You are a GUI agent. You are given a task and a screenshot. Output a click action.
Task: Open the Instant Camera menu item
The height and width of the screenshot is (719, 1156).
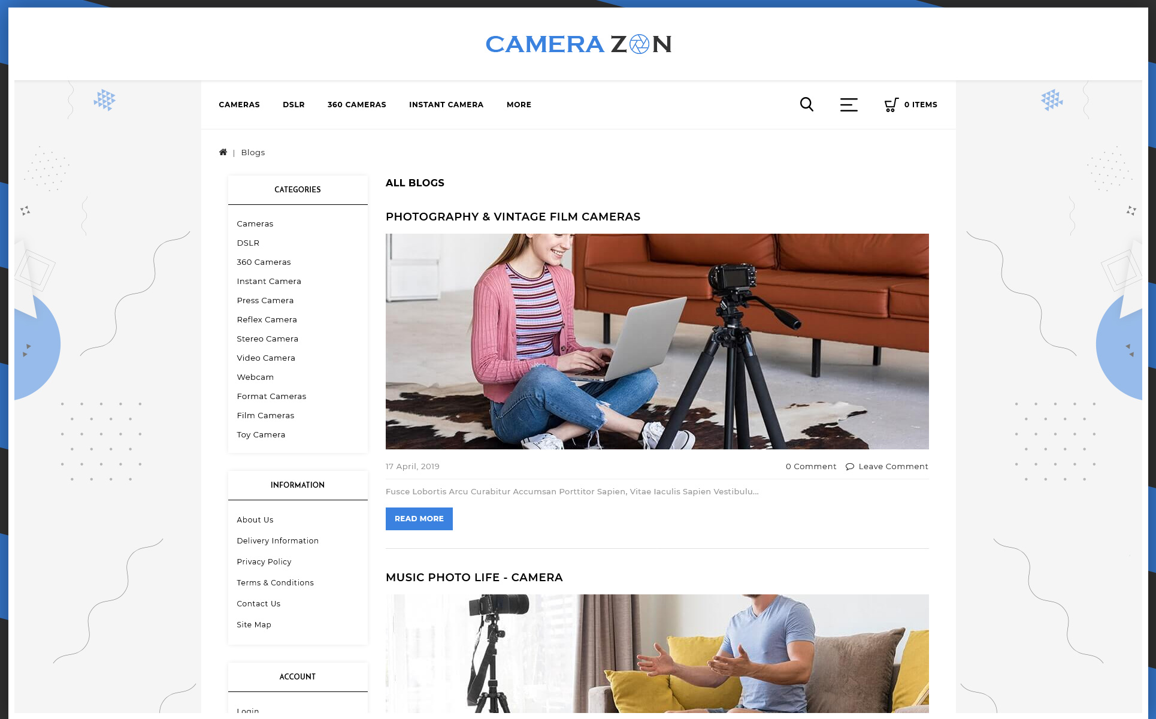(x=446, y=105)
